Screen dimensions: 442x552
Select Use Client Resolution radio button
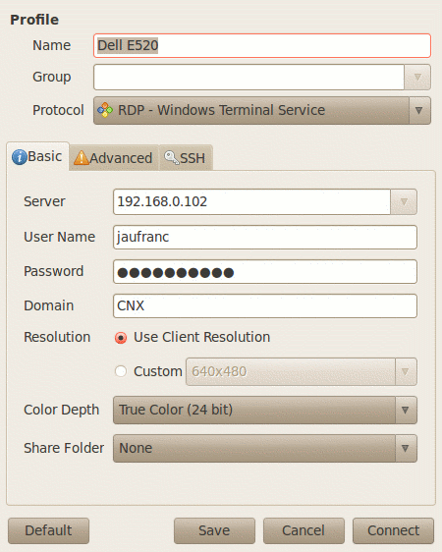click(x=121, y=338)
